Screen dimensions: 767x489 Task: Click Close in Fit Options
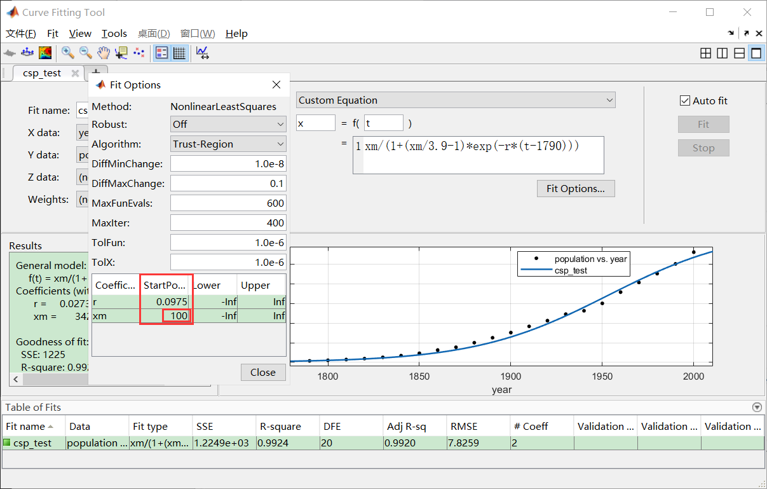point(263,372)
